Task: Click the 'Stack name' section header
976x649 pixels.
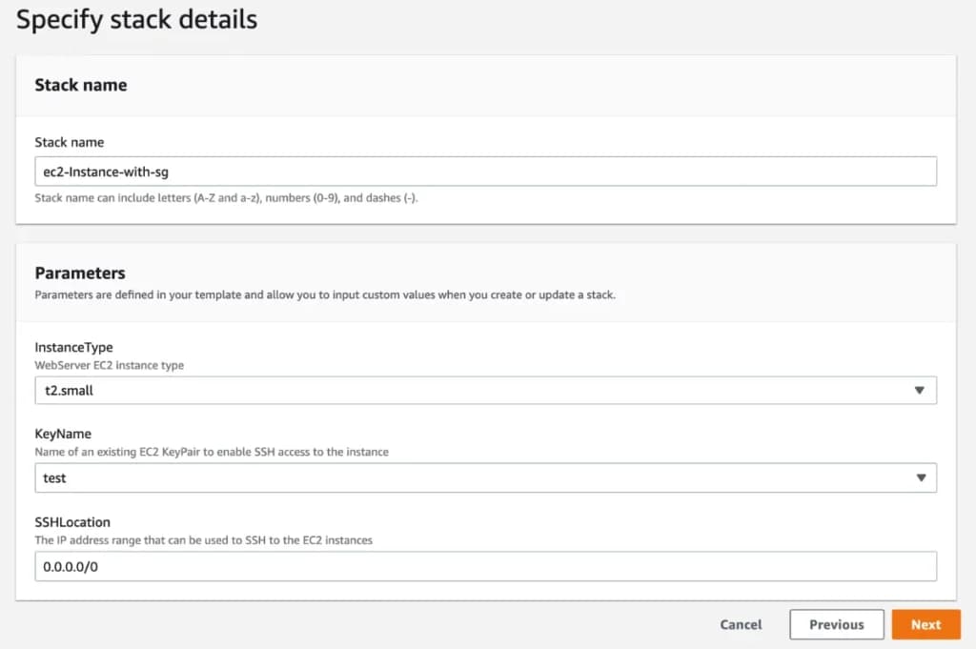Action: tap(81, 85)
